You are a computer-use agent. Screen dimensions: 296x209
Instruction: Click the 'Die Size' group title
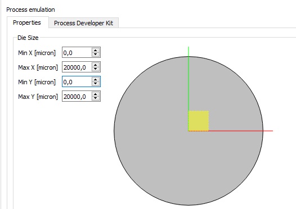click(x=28, y=38)
